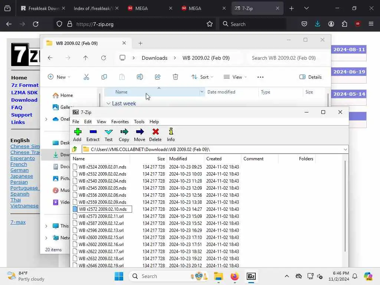Collapse the Last week group
380x285 pixels.
(x=108, y=104)
